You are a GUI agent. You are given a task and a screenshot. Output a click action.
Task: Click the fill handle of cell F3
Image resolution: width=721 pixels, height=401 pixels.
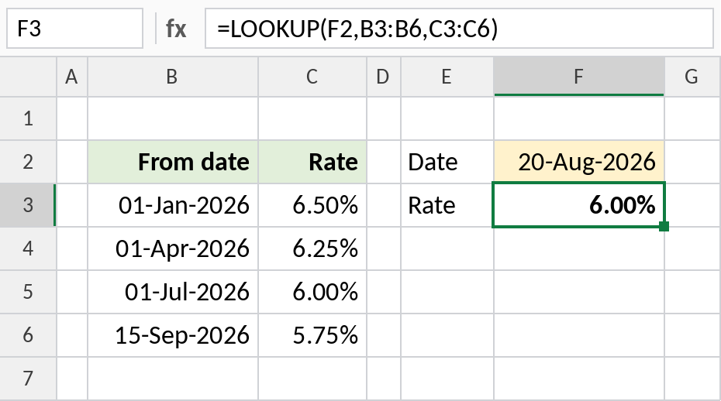[664, 226]
